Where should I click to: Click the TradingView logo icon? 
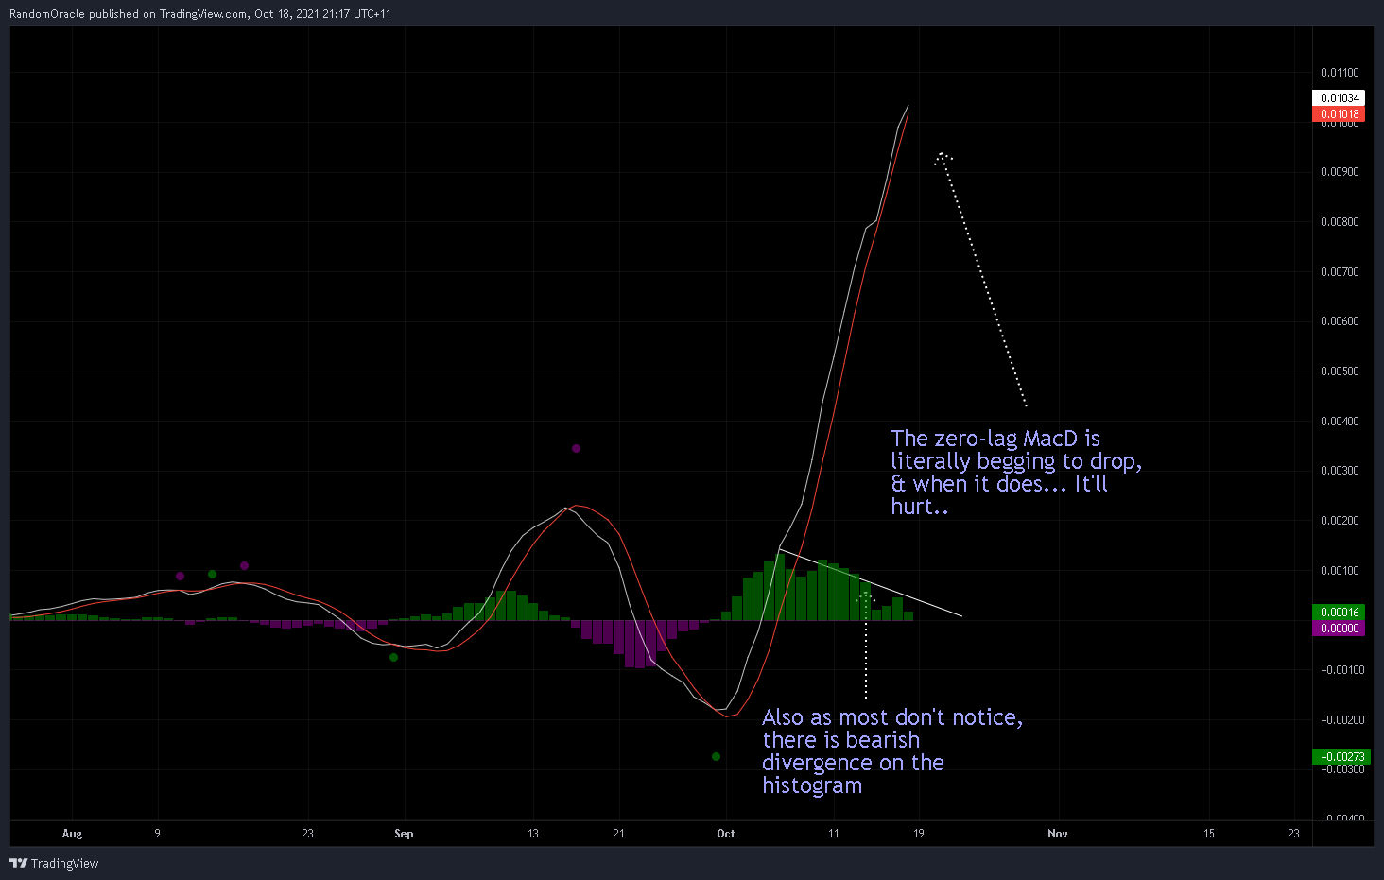(x=18, y=863)
